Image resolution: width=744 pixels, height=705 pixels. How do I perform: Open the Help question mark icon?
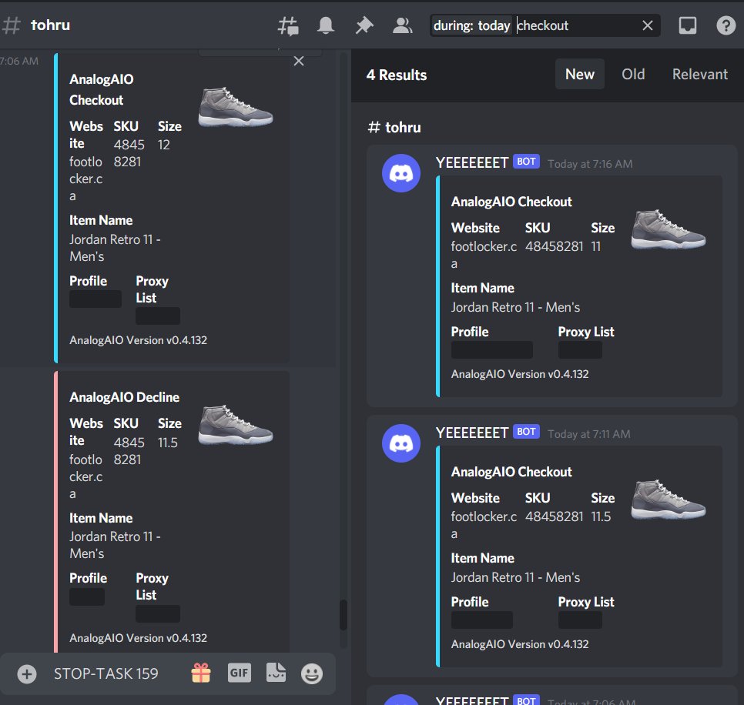pyautogui.click(x=726, y=25)
